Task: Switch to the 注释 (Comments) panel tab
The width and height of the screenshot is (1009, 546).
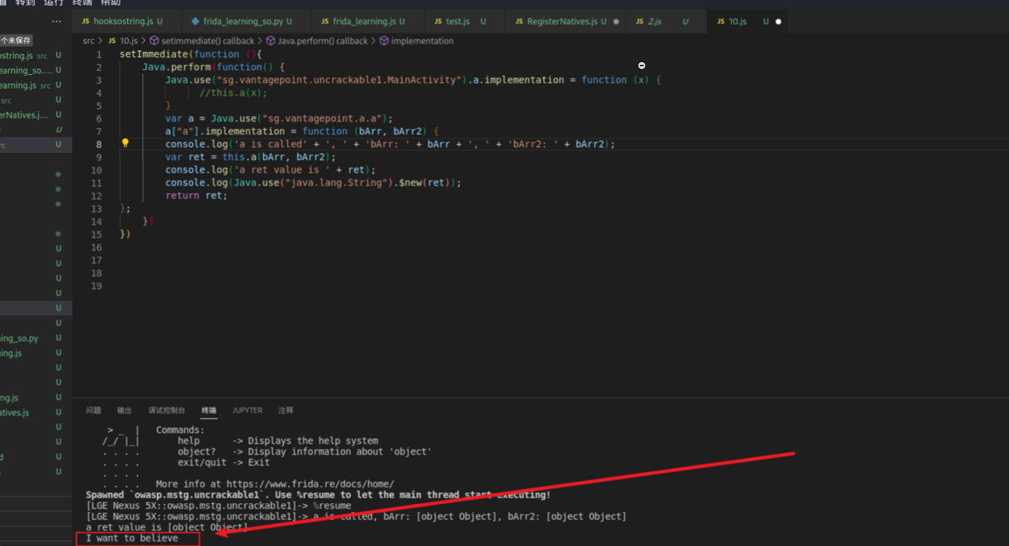Action: 286,410
